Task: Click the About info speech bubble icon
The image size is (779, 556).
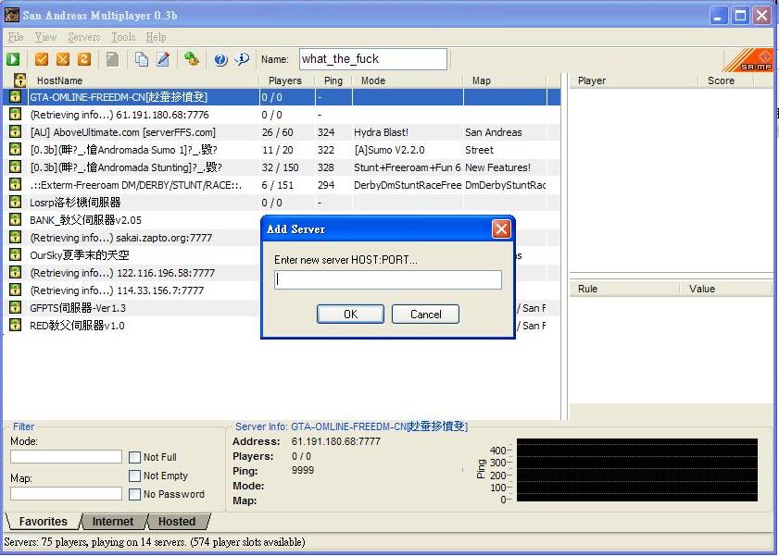Action: (x=242, y=59)
